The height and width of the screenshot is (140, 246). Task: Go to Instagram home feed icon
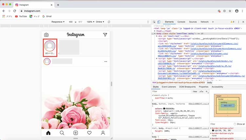[x=48, y=133]
